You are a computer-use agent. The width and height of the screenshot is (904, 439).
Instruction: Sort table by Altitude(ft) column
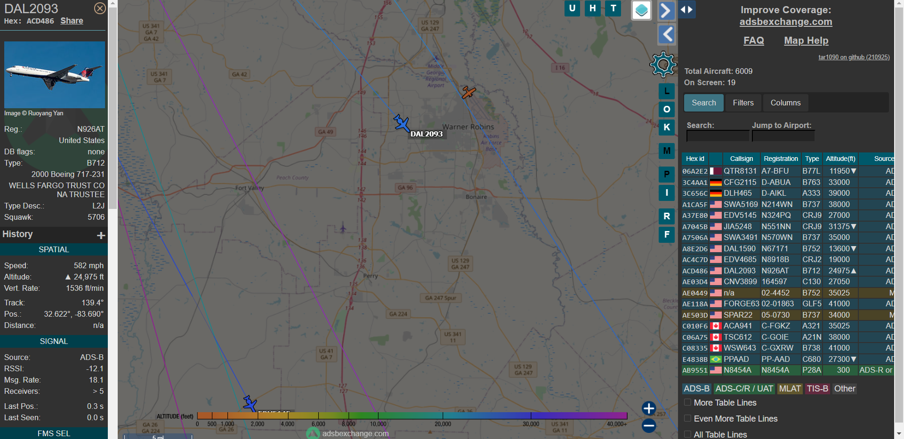[840, 159]
